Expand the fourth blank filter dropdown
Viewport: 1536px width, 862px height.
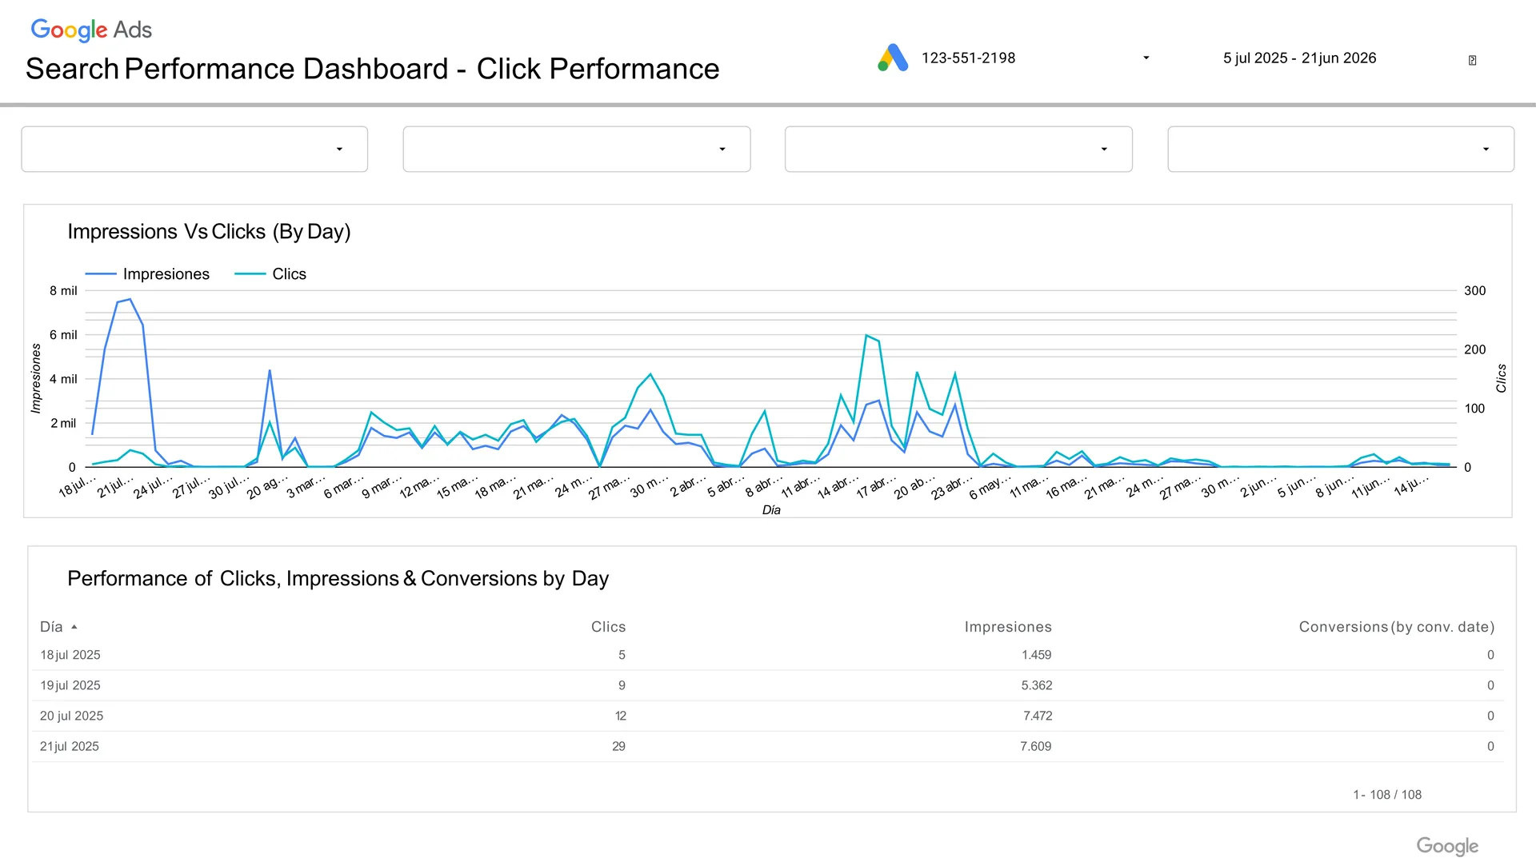[1341, 149]
